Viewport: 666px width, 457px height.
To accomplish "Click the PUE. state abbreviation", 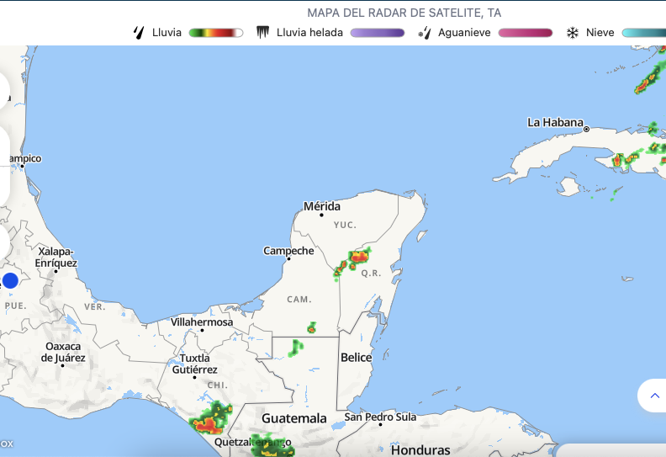I will coord(15,306).
